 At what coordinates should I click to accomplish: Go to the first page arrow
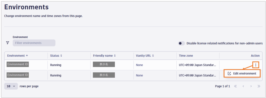click(x=235, y=86)
